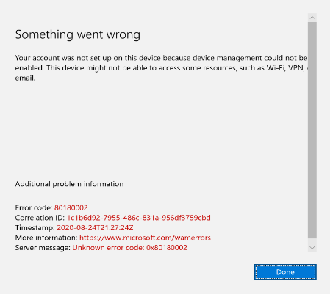Click the word email. in the description
Image resolution: width=330 pixels, height=294 pixels.
[x=25, y=78]
